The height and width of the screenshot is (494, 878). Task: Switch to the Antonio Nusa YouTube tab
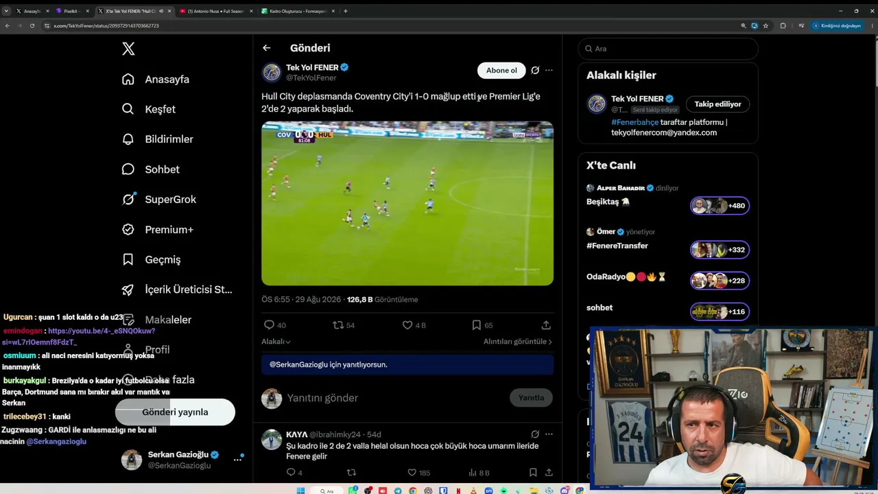coord(215,11)
